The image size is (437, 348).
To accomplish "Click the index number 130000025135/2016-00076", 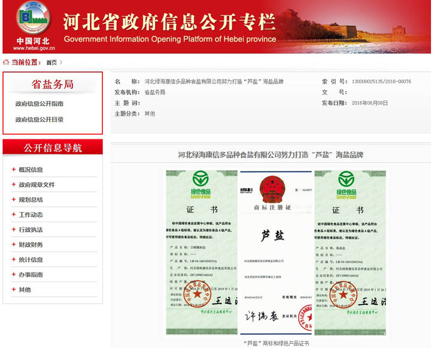I will click(381, 81).
